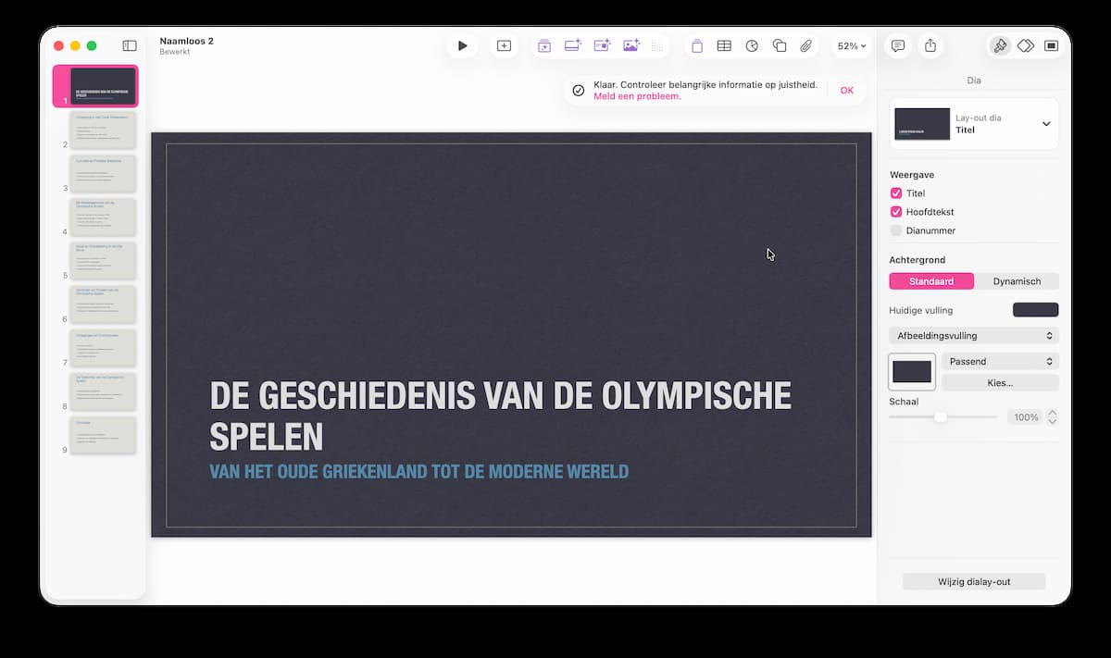Click the Wijzig dialay-out button
The height and width of the screenshot is (658, 1111).
click(x=974, y=582)
